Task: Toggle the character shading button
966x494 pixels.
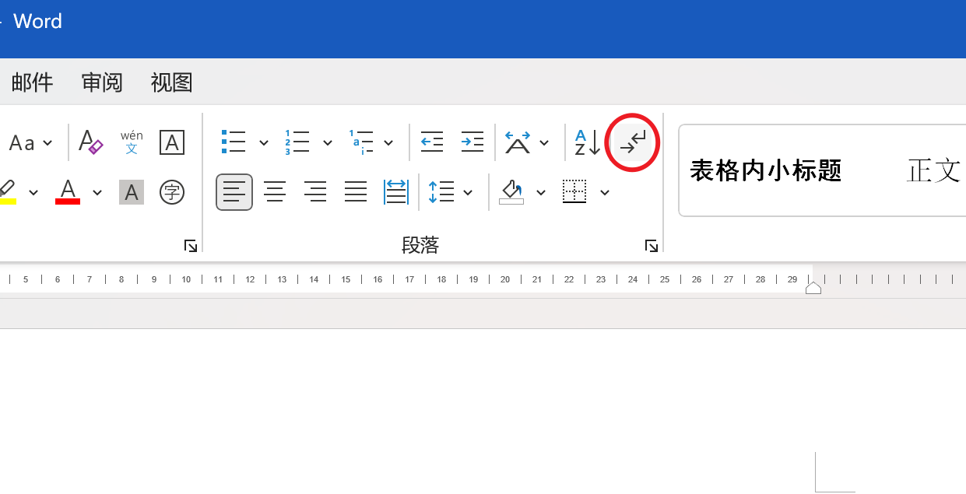Action: pyautogui.click(x=132, y=191)
